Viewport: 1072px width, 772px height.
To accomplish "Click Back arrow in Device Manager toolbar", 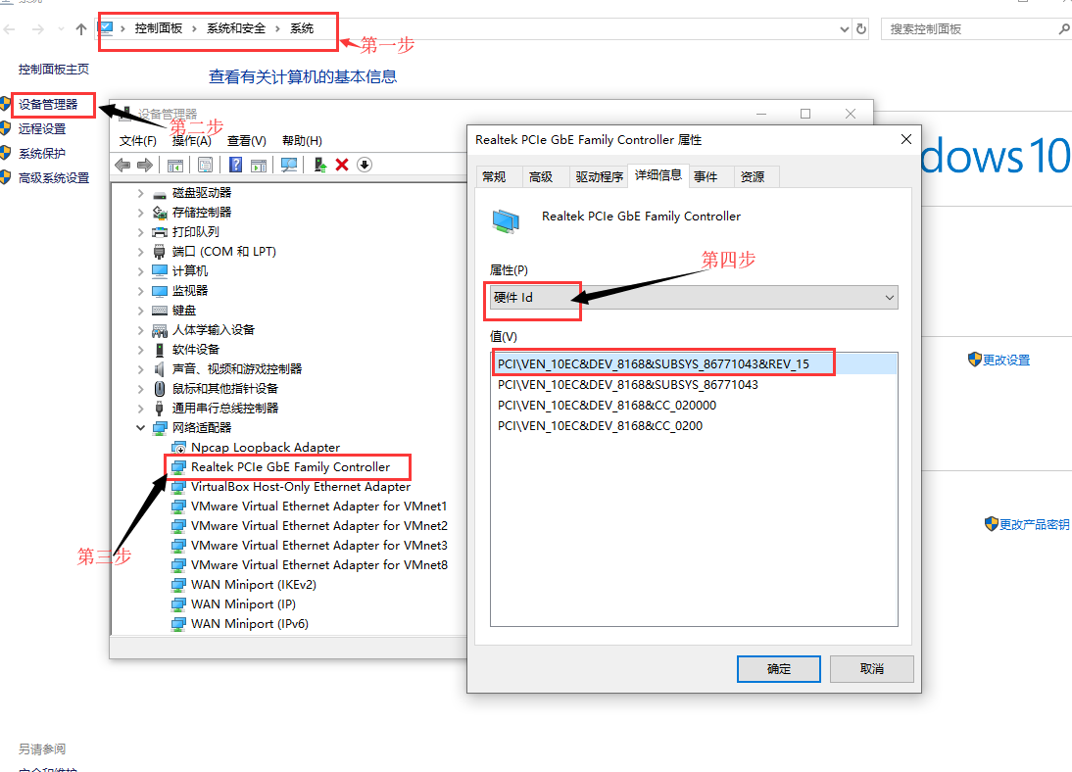I will point(122,165).
